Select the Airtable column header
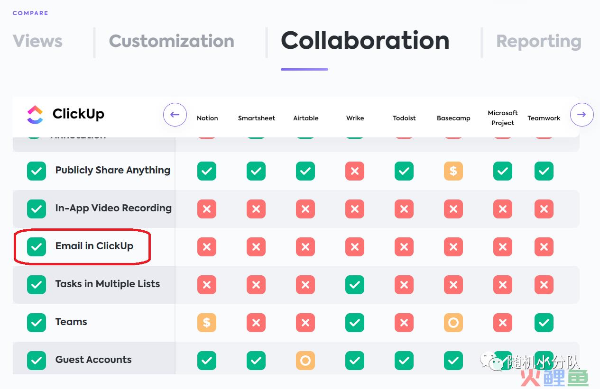This screenshot has height=389, width=600. (x=306, y=118)
